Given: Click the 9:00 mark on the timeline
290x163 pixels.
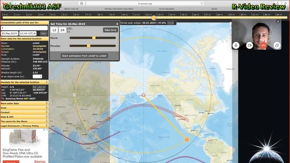Looking at the screenshot, I should click(113, 14).
